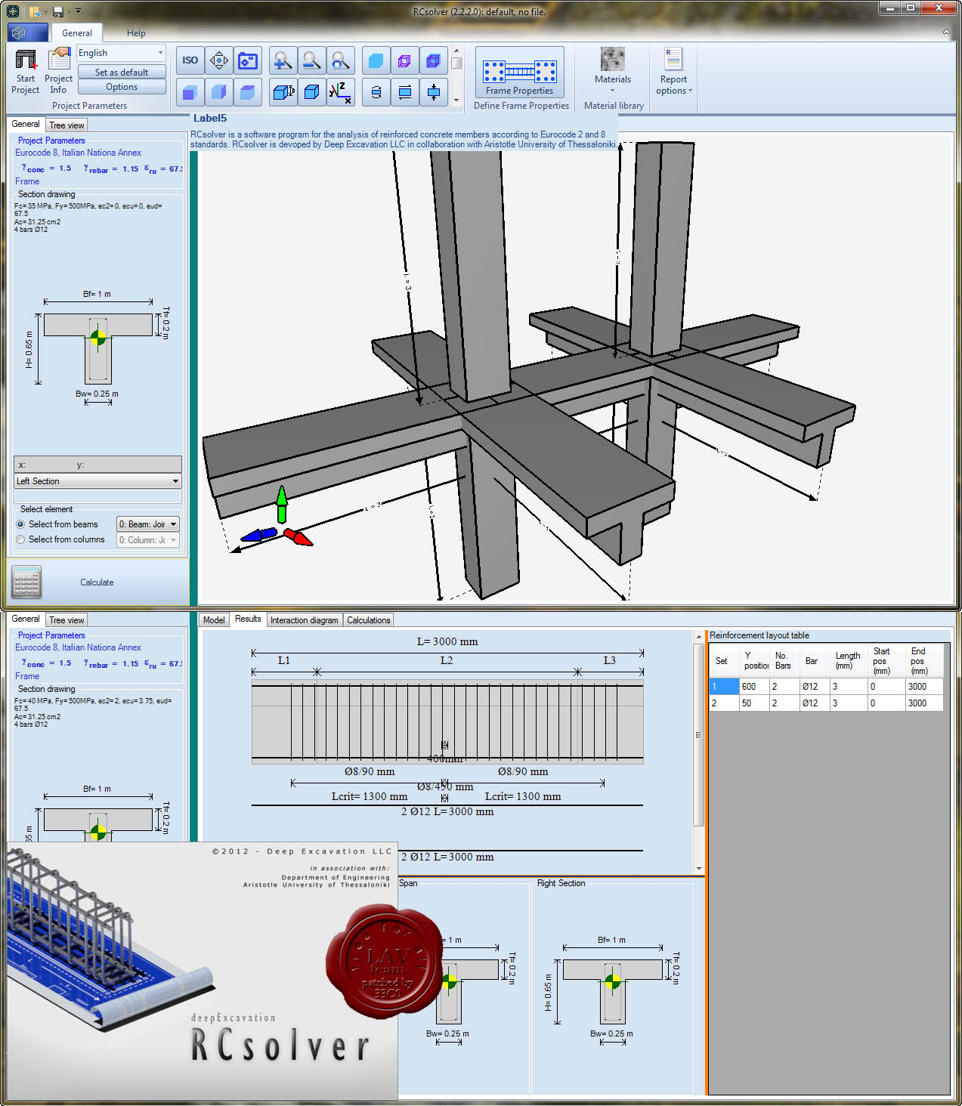
Task: Click the Set as default button
Action: (x=122, y=73)
